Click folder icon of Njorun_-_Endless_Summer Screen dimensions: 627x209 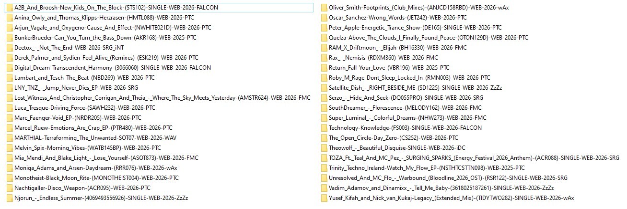pyautogui.click(x=10, y=198)
